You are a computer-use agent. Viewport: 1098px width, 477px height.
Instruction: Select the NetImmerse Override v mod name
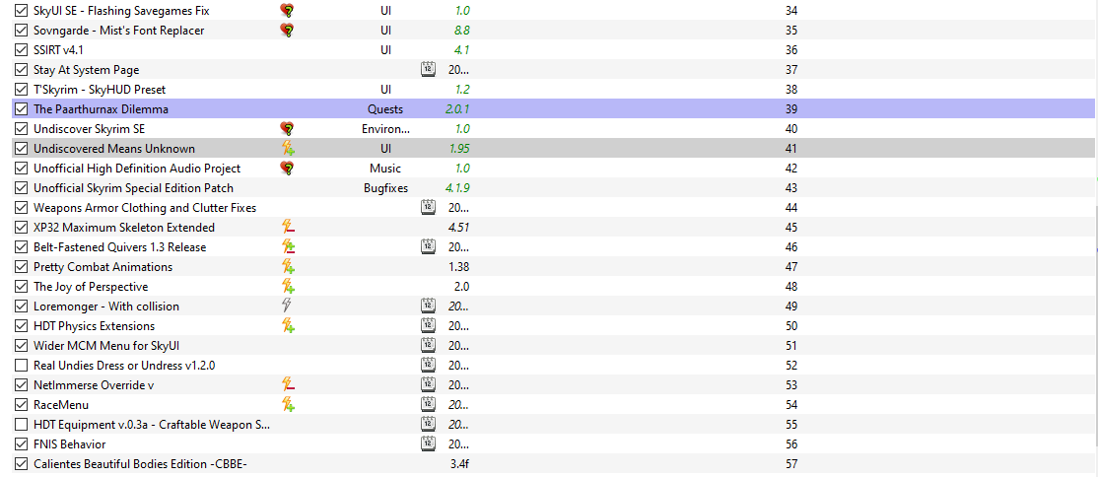[93, 384]
